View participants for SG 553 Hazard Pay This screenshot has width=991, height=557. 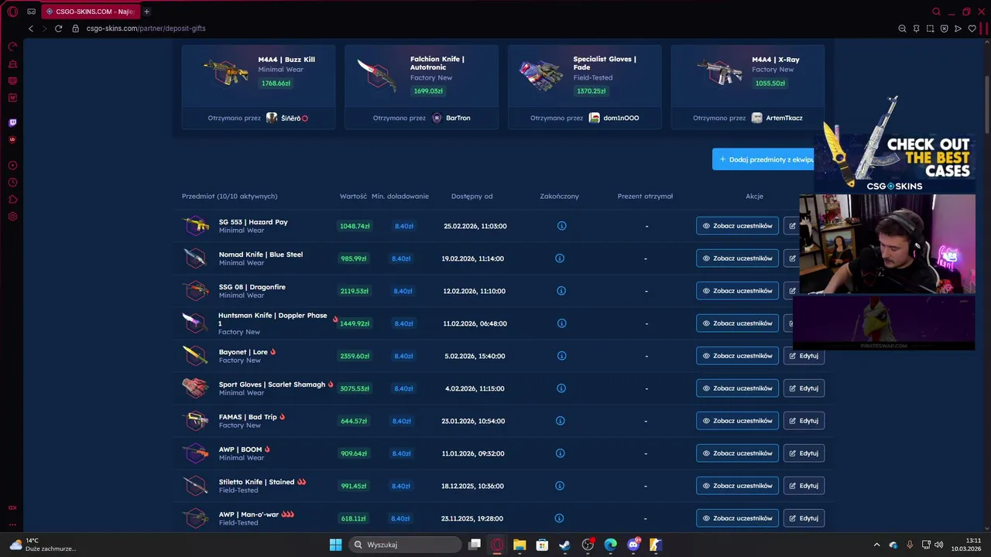click(737, 226)
